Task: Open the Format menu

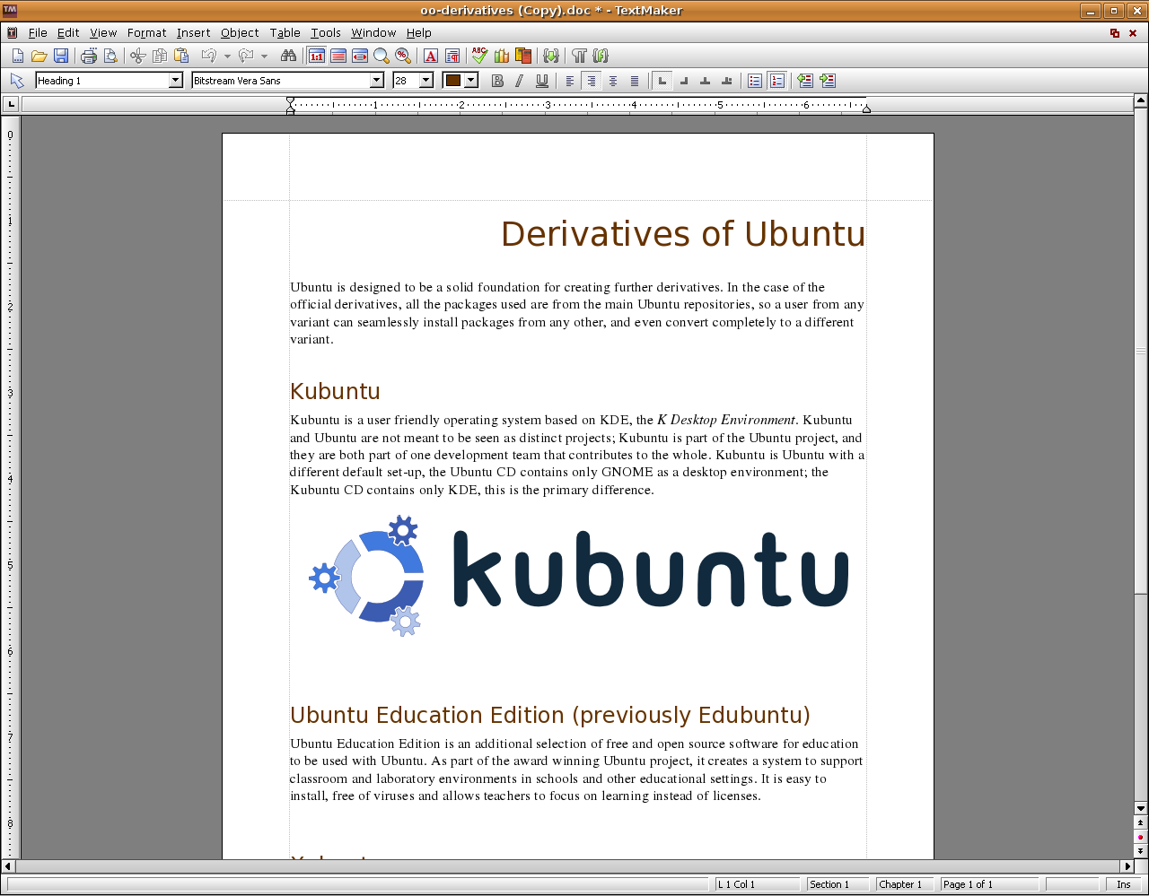Action: click(147, 32)
